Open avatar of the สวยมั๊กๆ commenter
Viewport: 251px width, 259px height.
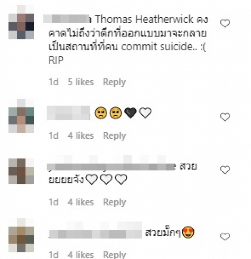[21, 235]
